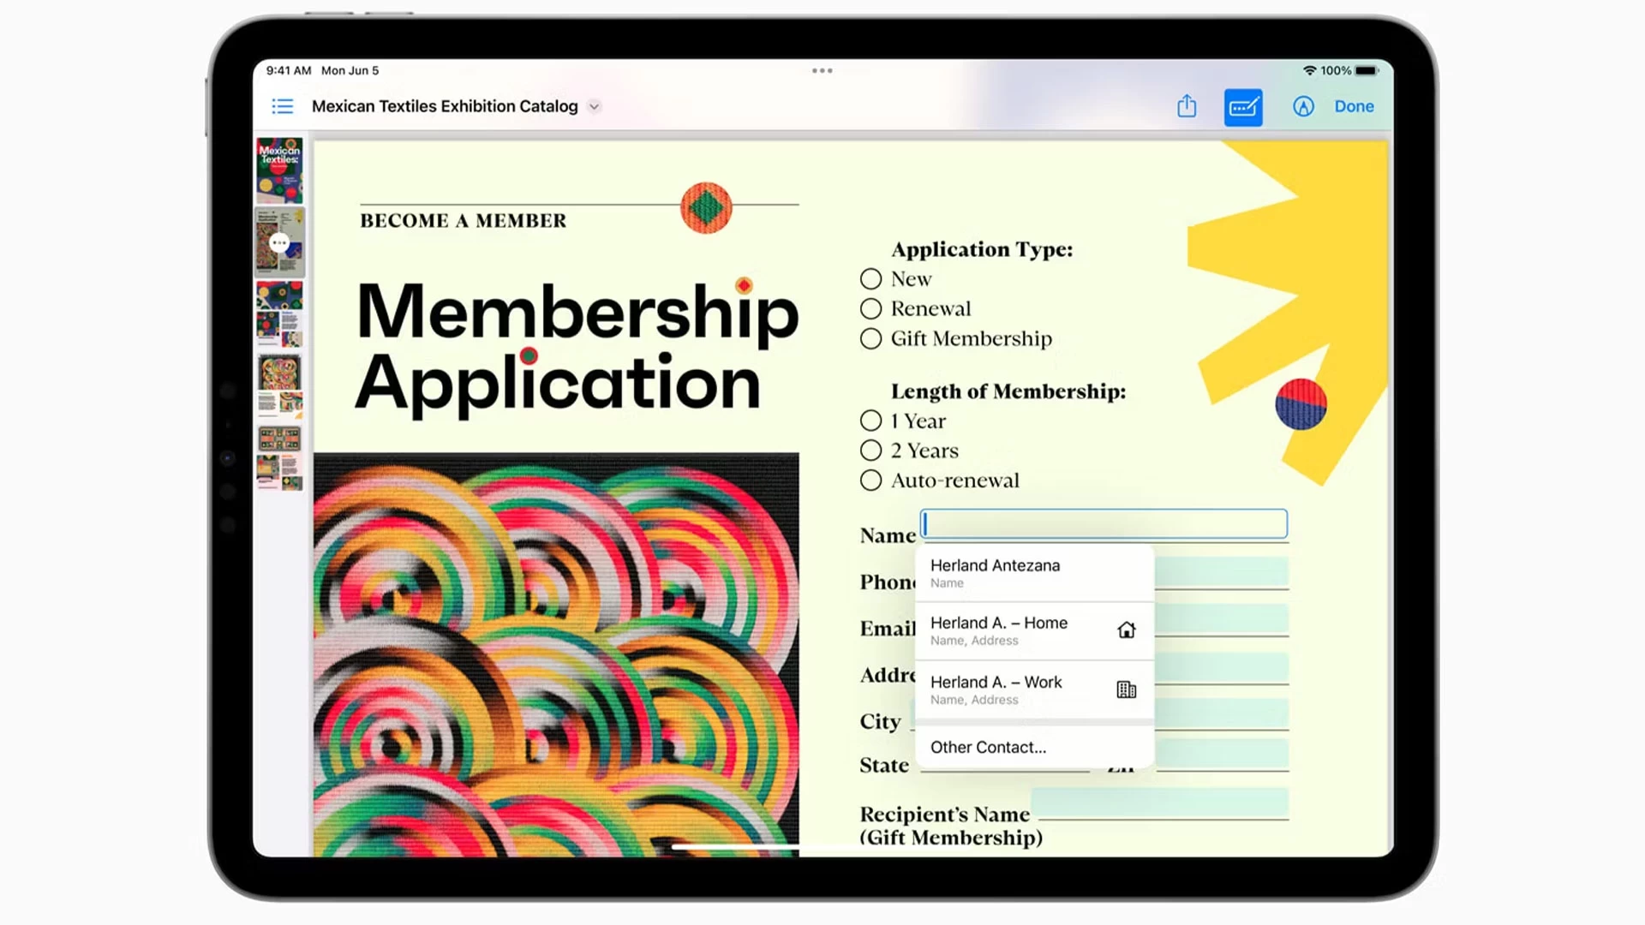Image resolution: width=1645 pixels, height=925 pixels.
Task: Pick the Herland Antezana name suggestion
Action: 1034,573
